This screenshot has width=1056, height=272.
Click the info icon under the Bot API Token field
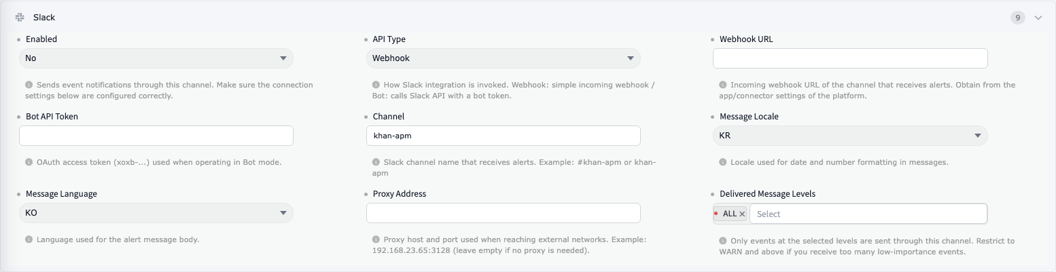[29, 163]
